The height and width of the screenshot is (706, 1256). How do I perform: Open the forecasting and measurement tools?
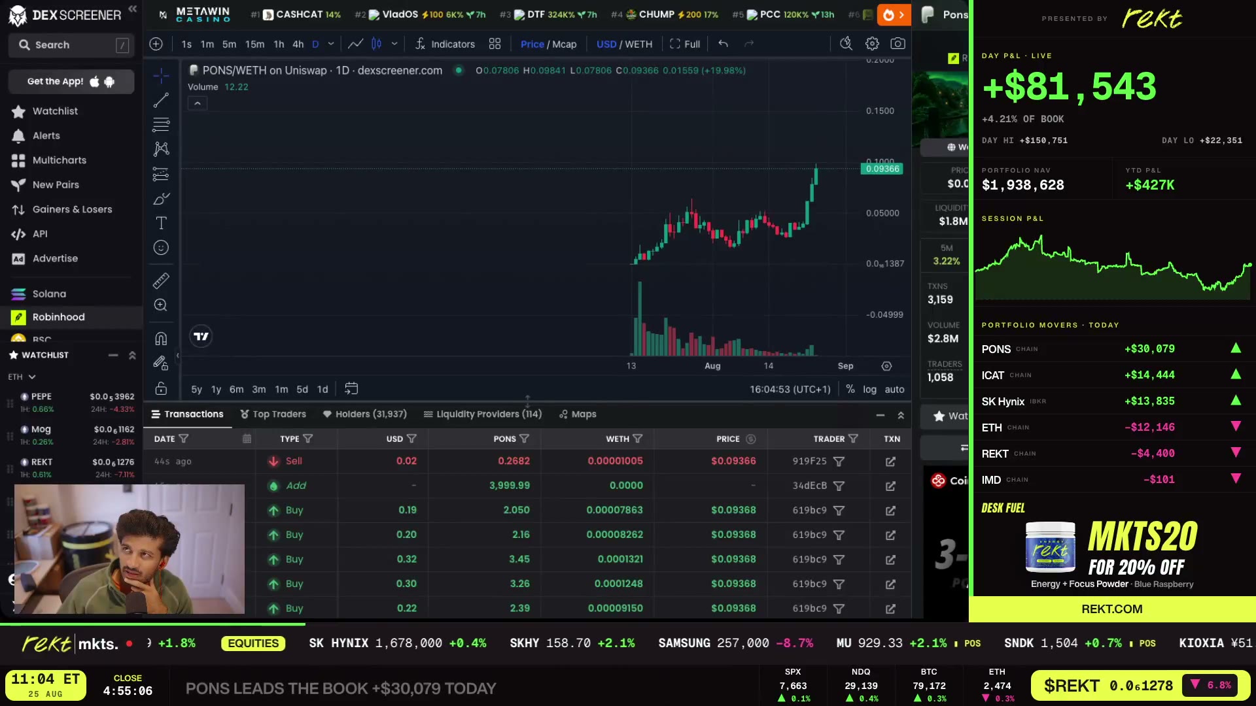tap(161, 174)
